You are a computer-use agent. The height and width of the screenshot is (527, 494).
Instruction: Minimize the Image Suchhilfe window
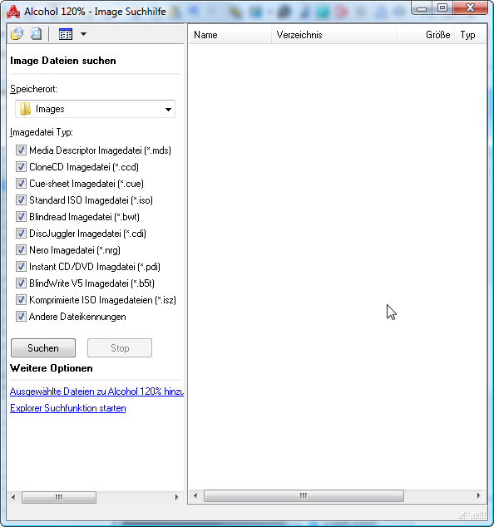click(422, 8)
